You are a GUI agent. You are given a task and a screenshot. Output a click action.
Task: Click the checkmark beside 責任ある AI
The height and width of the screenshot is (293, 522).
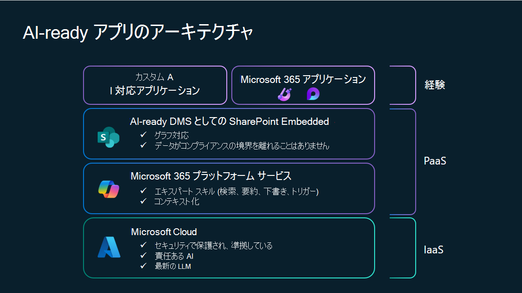click(144, 256)
